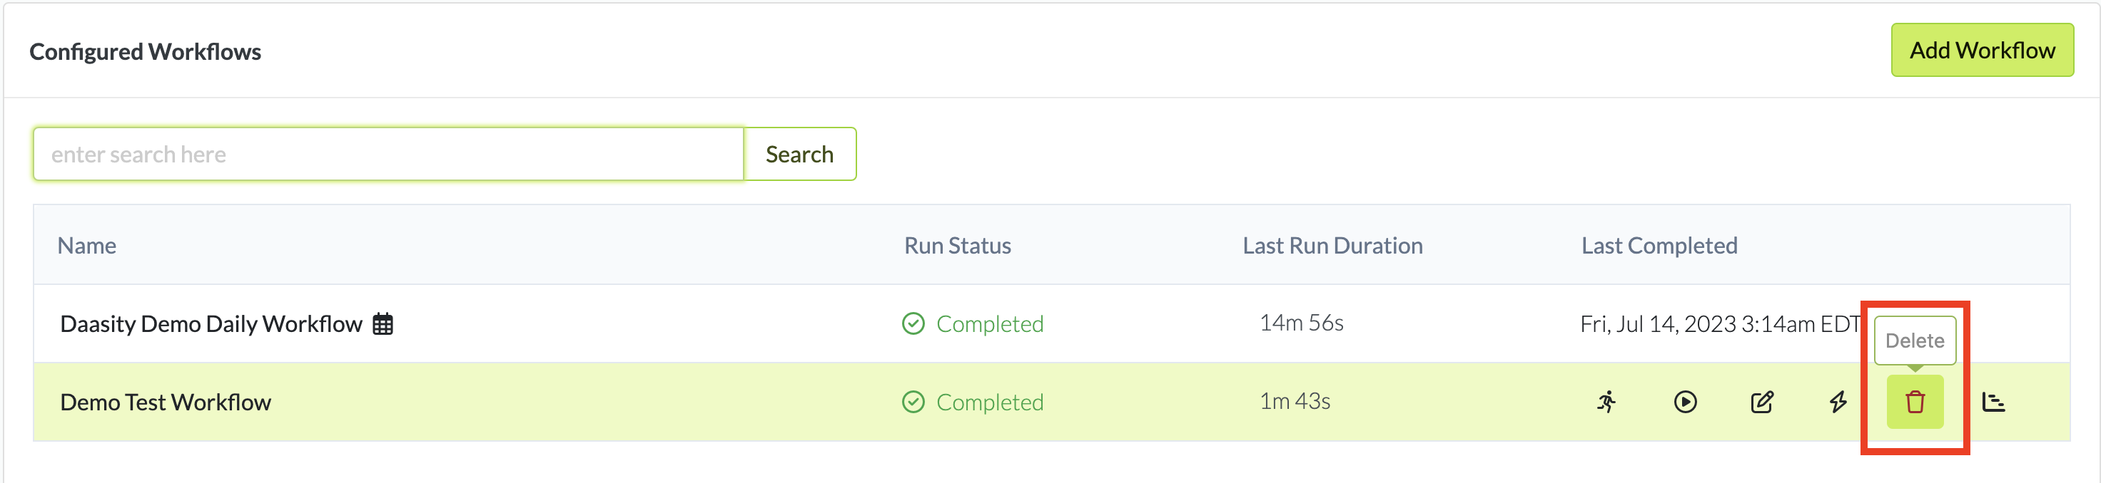The image size is (2101, 483).
Task: Click the lightning bolt icon in Demo Test row
Action: (1838, 402)
